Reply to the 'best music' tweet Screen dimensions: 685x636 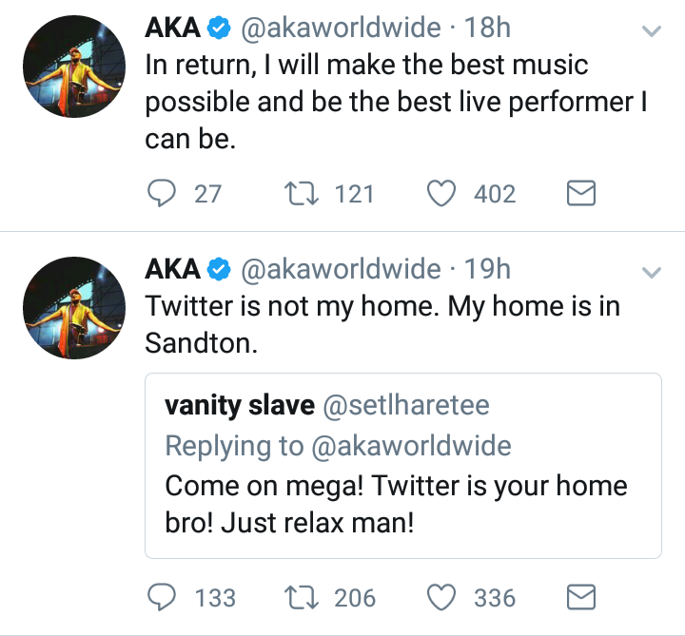(x=163, y=194)
